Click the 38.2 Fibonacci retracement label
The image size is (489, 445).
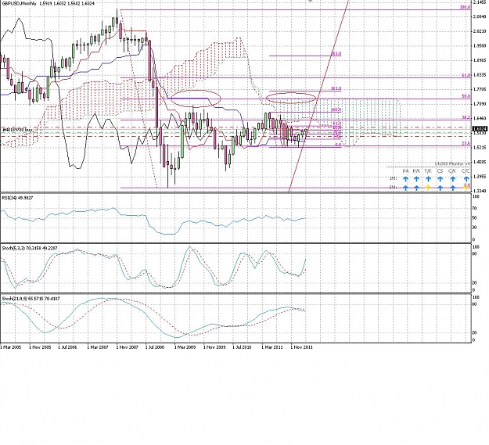(x=466, y=117)
